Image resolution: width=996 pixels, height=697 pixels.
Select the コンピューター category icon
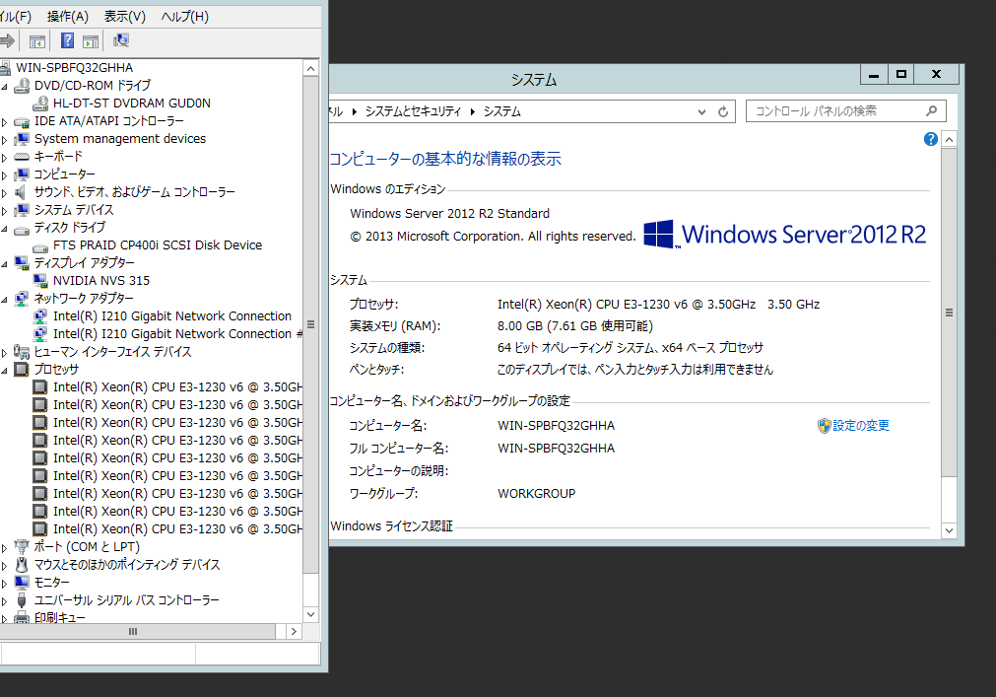coord(22,174)
